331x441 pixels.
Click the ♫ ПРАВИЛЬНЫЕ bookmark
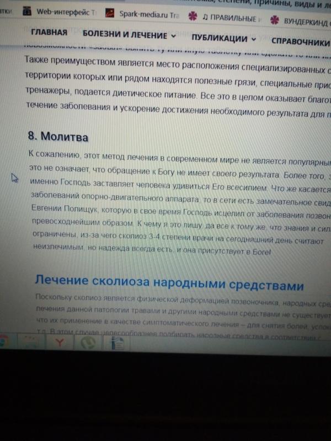228,18
